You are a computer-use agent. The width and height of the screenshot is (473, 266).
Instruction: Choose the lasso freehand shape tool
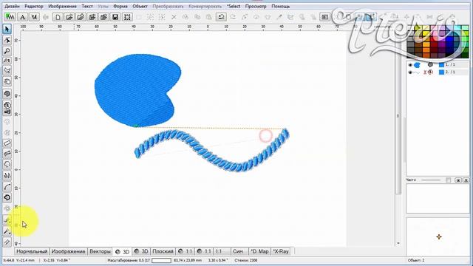coord(7,164)
